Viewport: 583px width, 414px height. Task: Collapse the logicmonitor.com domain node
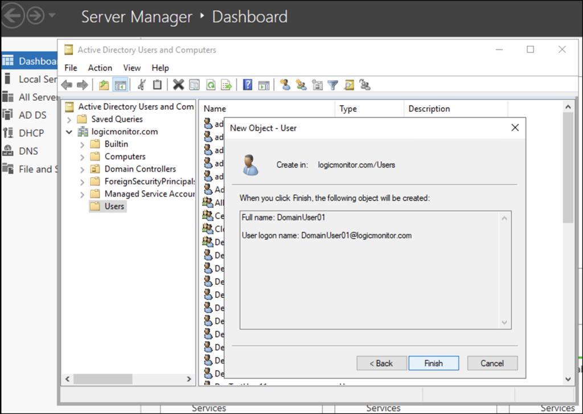click(x=69, y=132)
